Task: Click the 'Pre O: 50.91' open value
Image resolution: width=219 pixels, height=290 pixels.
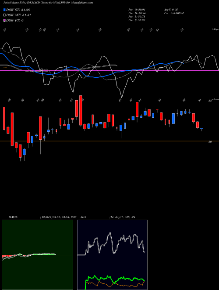Action: pyautogui.click(x=137, y=10)
